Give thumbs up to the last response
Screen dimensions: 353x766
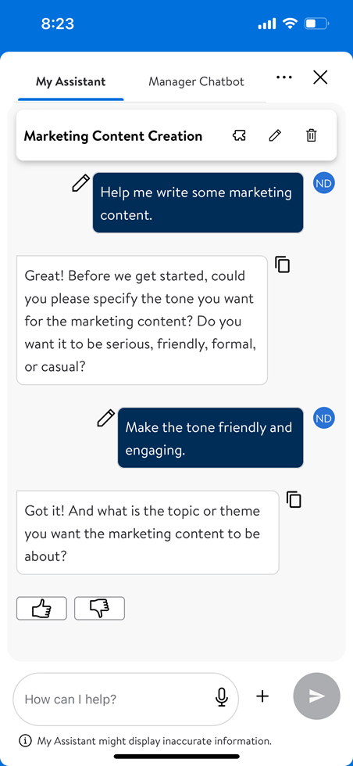coord(41,608)
